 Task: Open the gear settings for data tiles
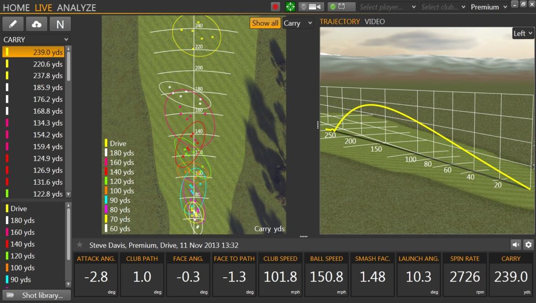pyautogui.click(x=528, y=245)
